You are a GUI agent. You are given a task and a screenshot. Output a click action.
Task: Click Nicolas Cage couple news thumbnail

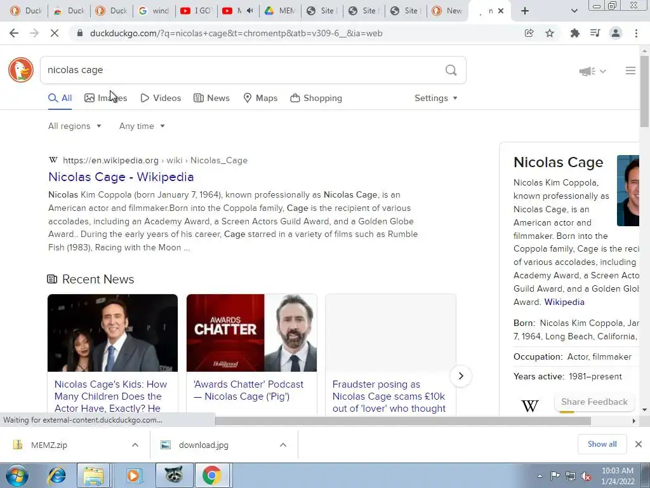click(112, 333)
